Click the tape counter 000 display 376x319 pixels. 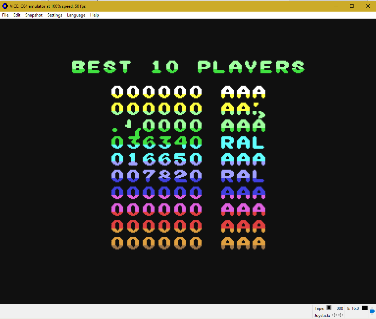pos(339,308)
